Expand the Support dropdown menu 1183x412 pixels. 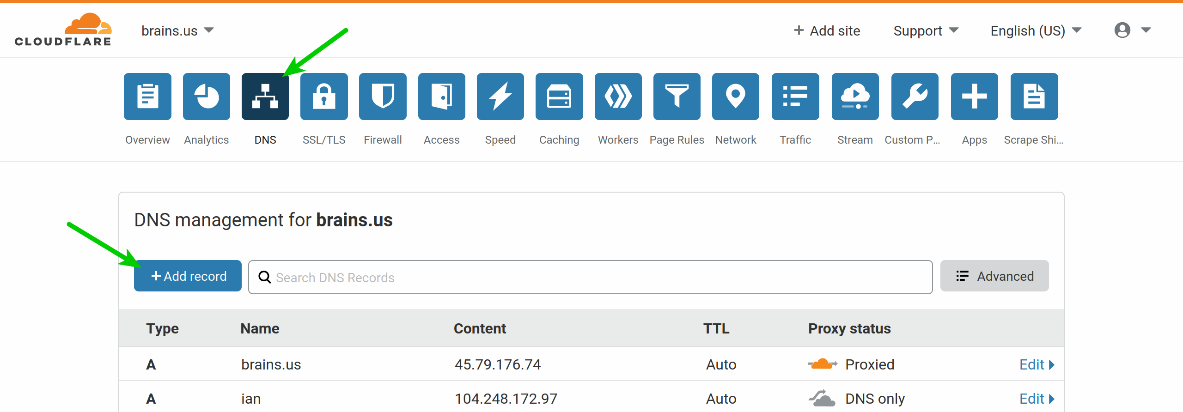(x=926, y=30)
